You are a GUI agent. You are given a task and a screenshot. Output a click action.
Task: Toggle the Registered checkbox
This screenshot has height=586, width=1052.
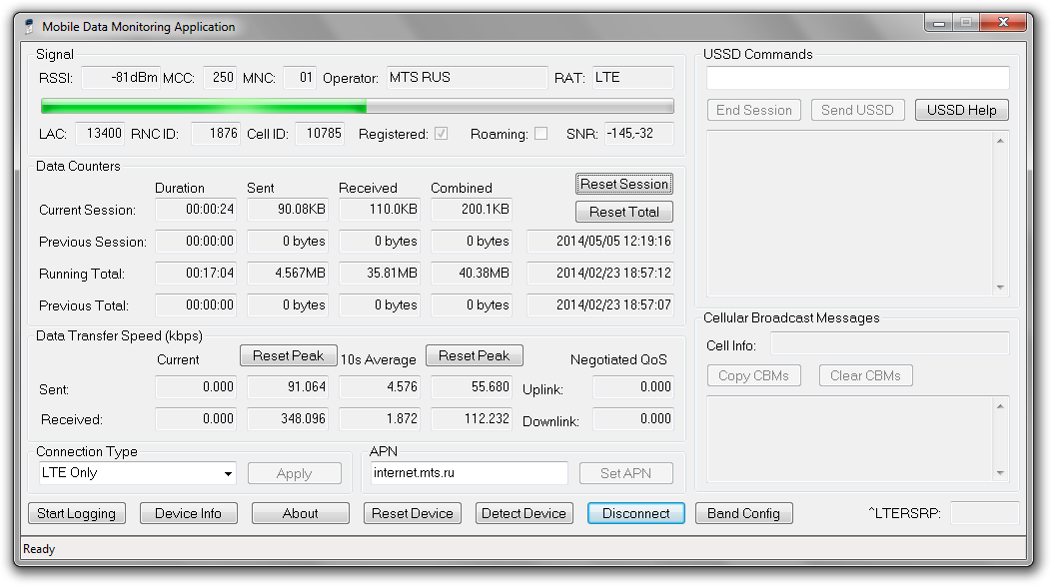[441, 134]
